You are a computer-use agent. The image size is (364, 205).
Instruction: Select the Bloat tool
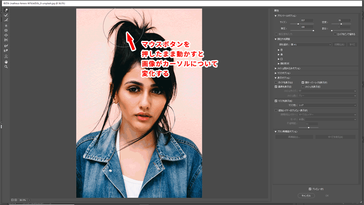(6, 35)
